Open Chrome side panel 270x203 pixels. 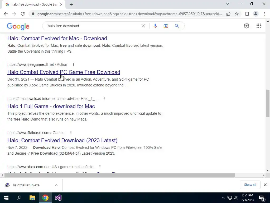coord(247,14)
